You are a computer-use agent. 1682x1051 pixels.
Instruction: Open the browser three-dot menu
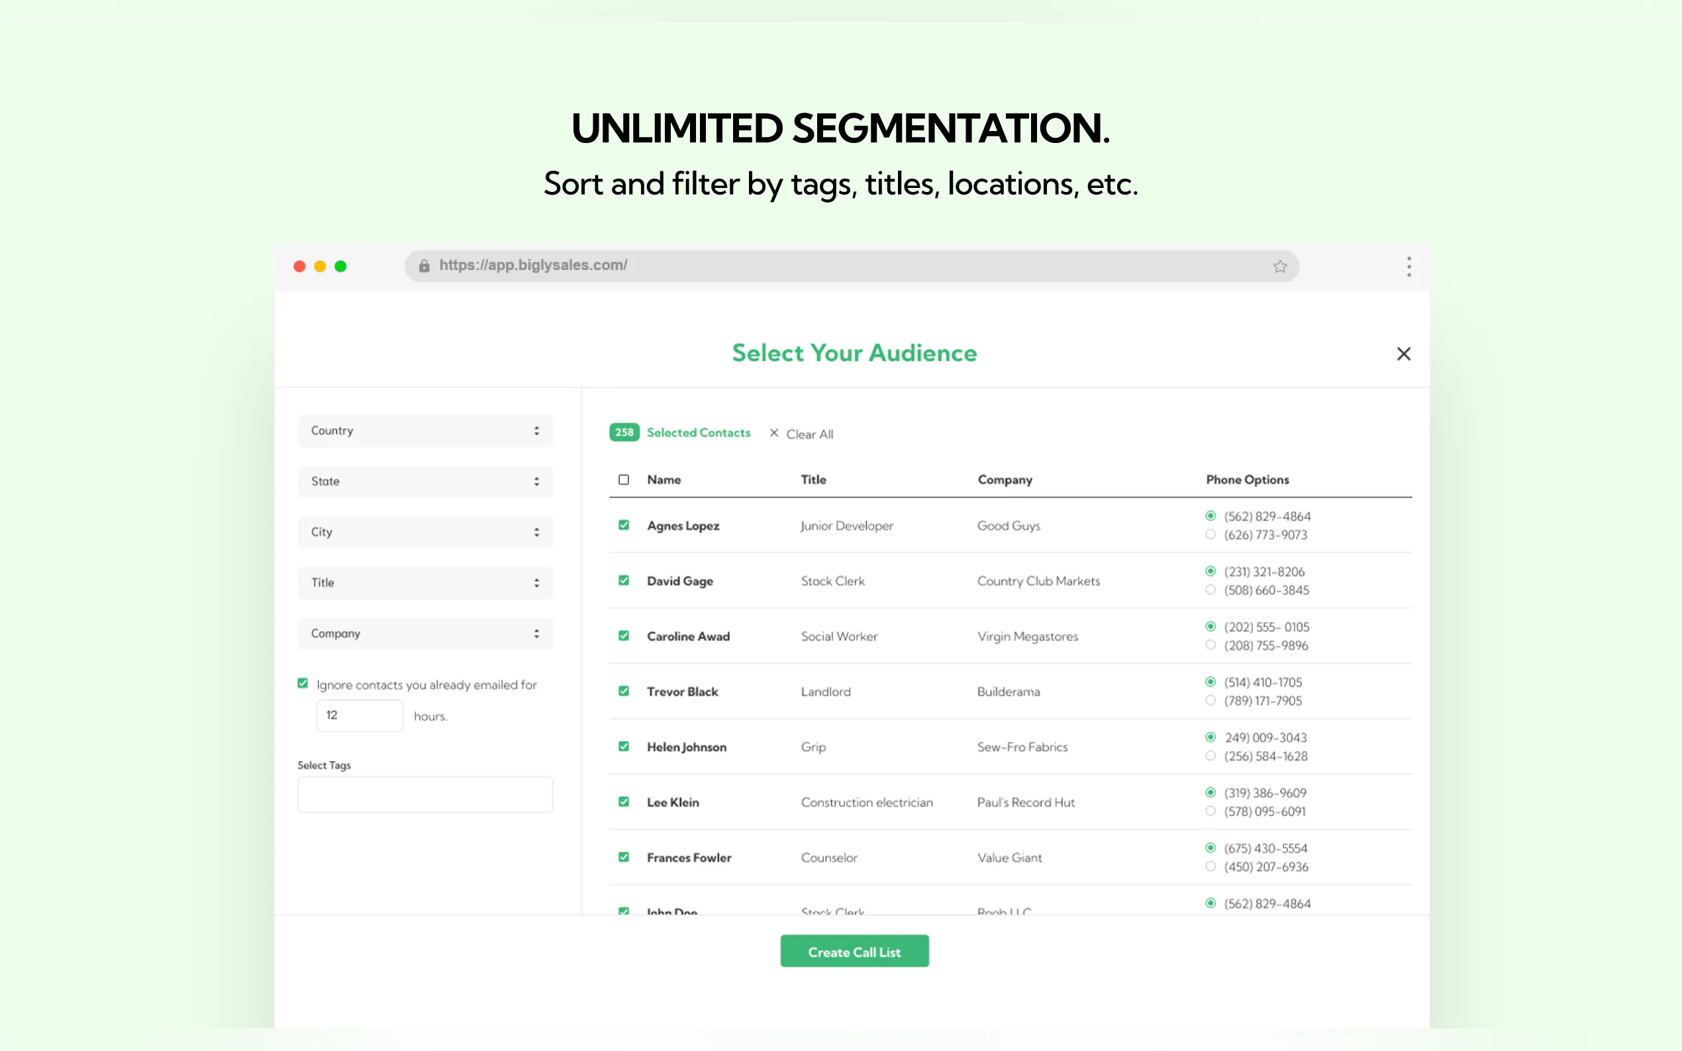click(x=1409, y=266)
